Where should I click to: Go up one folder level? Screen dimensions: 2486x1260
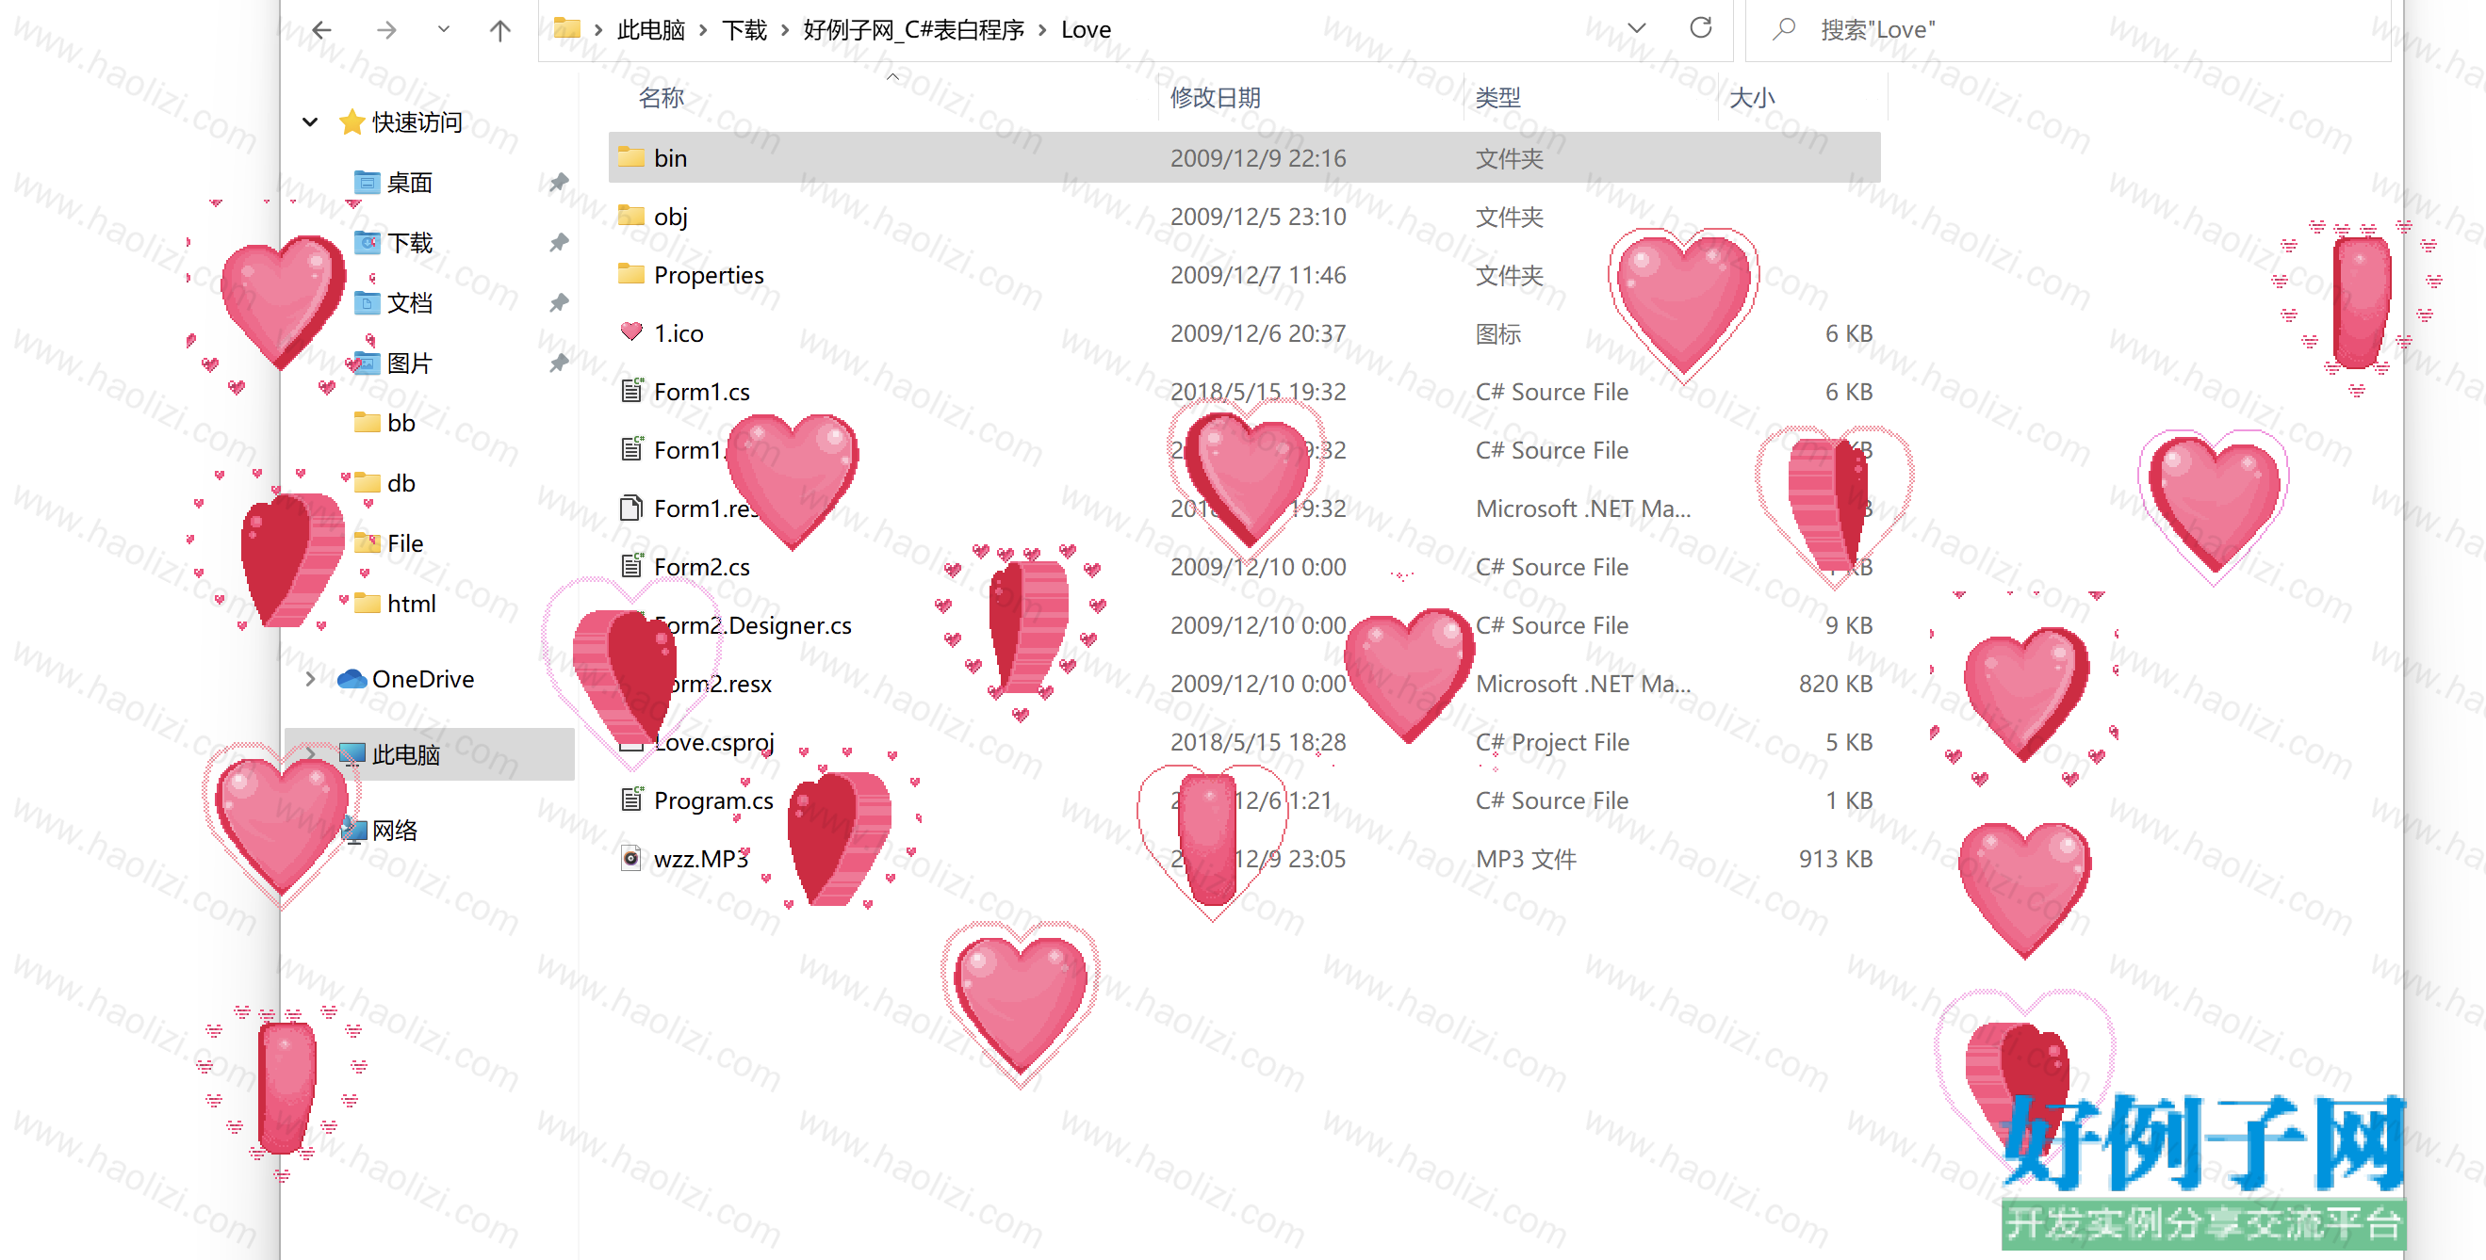tap(499, 30)
